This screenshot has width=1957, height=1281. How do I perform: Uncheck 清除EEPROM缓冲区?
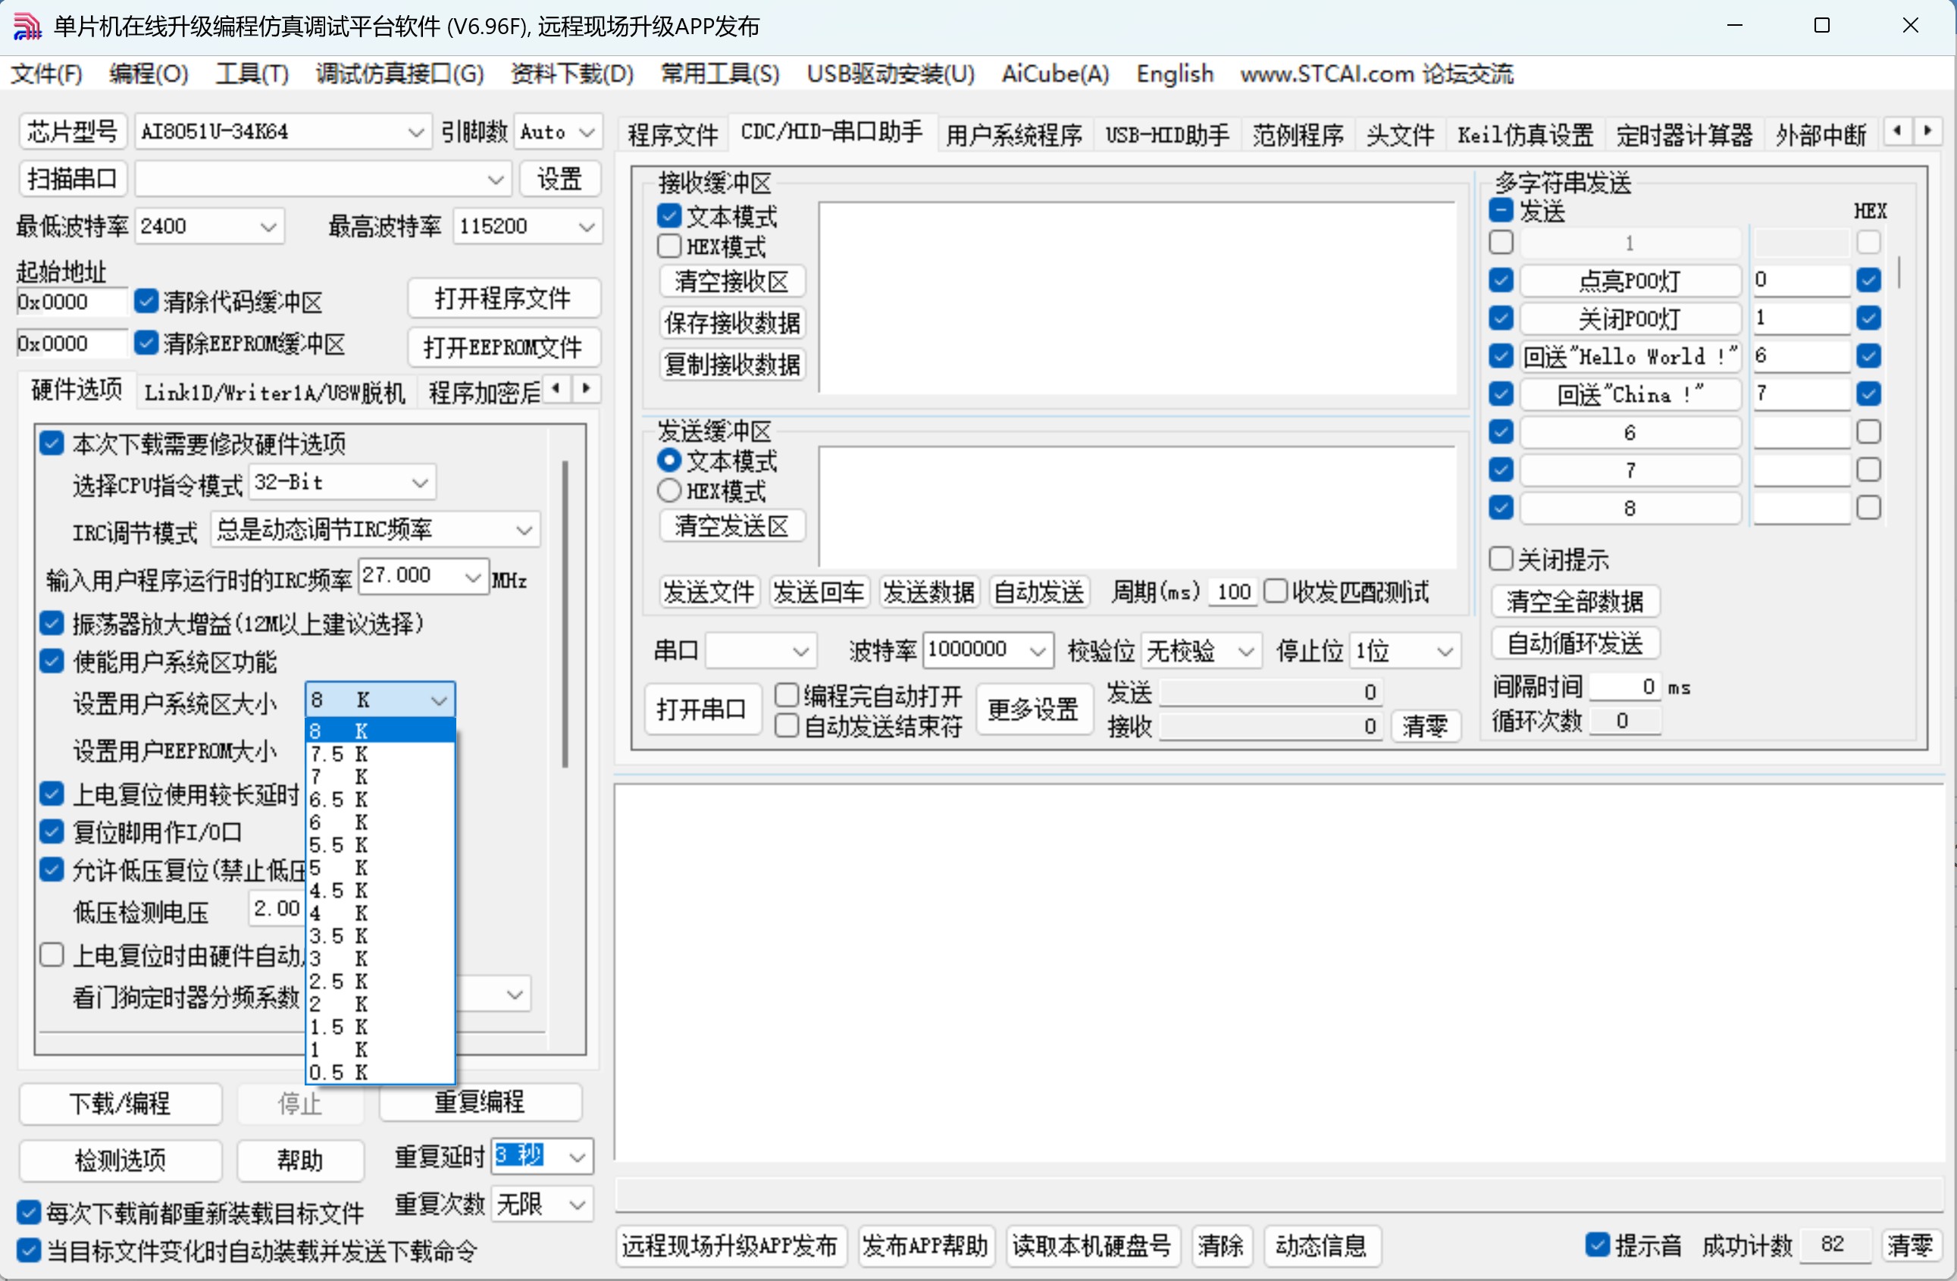click(x=146, y=343)
